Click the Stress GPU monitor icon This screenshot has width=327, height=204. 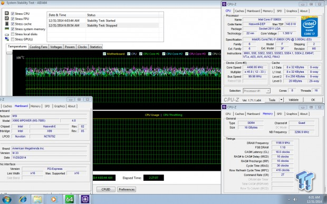7,39
